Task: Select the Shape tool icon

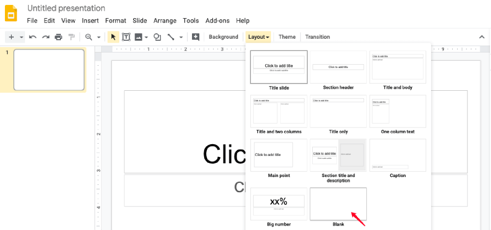Action: [157, 37]
